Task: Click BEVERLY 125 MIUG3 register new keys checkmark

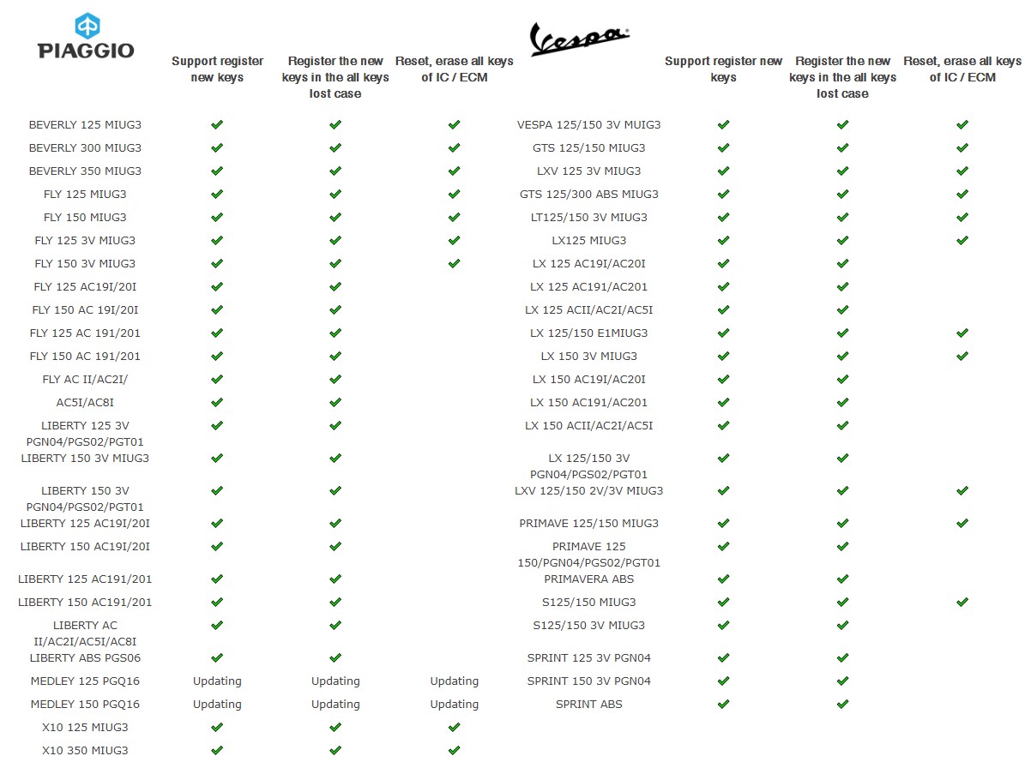Action: coord(217,125)
